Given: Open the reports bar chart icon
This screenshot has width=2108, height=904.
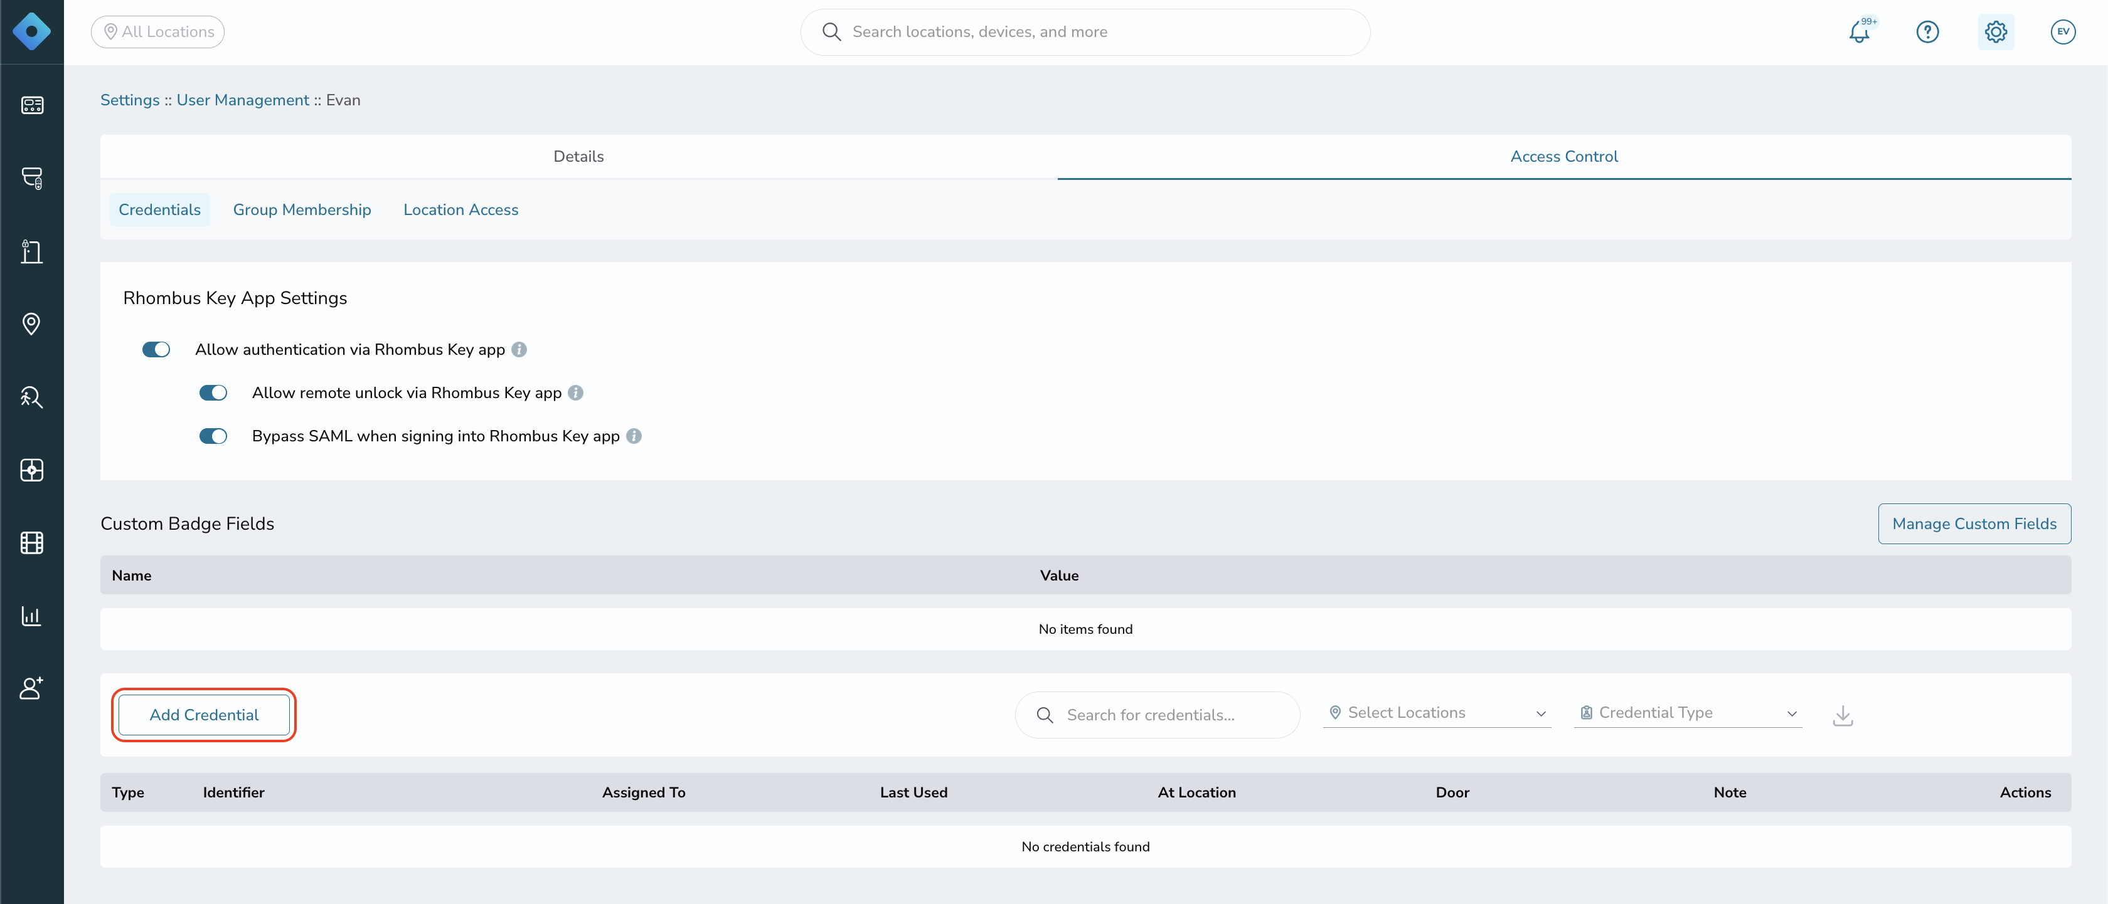Looking at the screenshot, I should tap(32, 616).
